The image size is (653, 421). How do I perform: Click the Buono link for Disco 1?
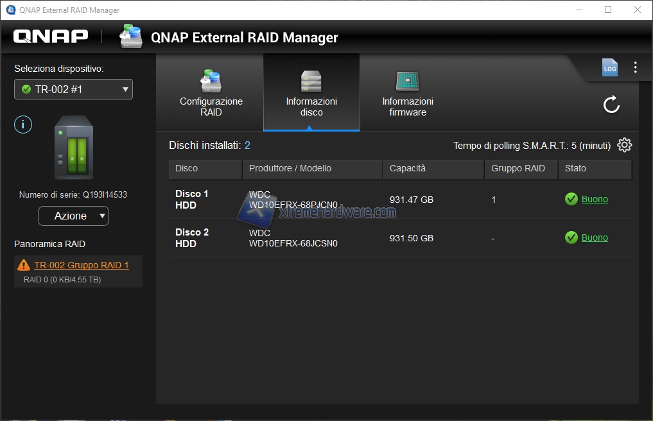[x=595, y=200]
